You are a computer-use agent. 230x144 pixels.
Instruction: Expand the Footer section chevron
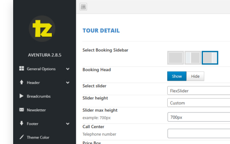click(x=68, y=124)
